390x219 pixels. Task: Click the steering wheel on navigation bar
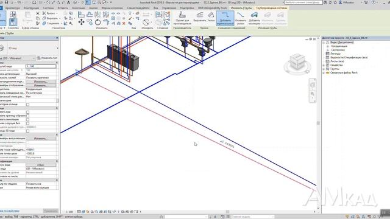[313, 85]
